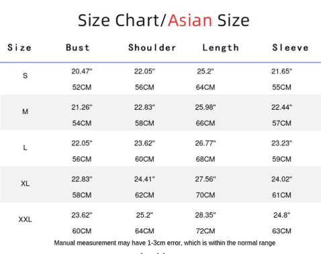321x254 pixels.
Task: Click the XXL size row label
Action: point(25,219)
